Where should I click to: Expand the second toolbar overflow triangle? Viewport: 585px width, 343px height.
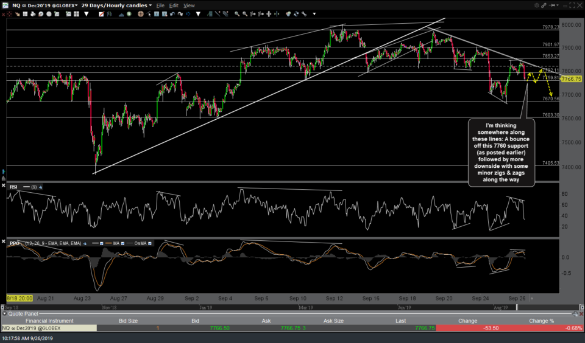click(x=197, y=14)
